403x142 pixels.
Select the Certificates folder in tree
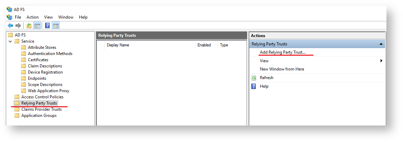38,60
